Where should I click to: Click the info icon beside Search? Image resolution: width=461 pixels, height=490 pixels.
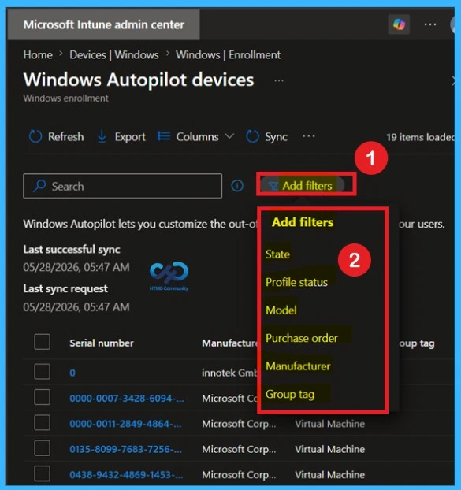pos(237,186)
